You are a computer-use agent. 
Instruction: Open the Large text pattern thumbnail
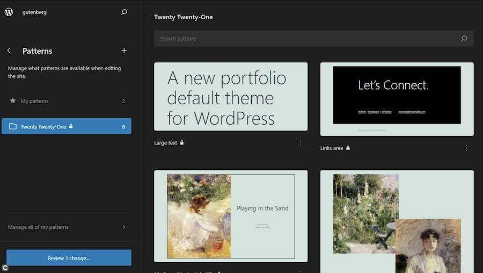231,97
